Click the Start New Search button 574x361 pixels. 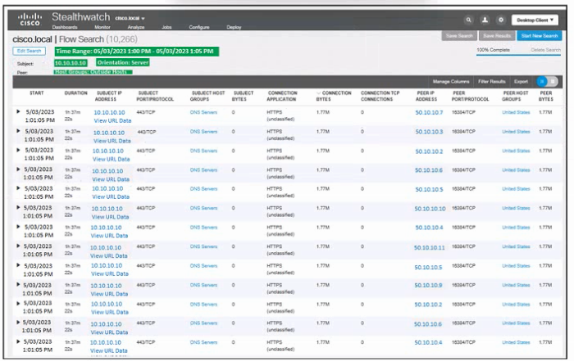pyautogui.click(x=540, y=36)
